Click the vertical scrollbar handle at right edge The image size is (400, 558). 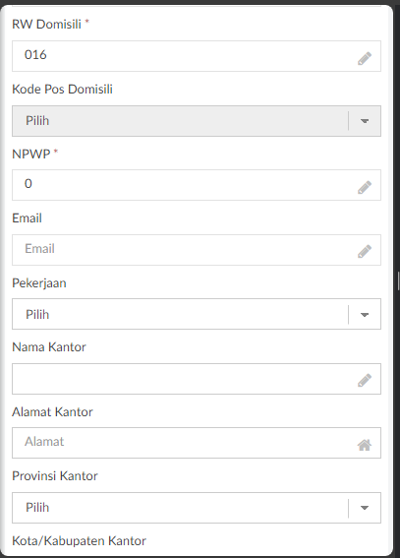tap(399, 281)
